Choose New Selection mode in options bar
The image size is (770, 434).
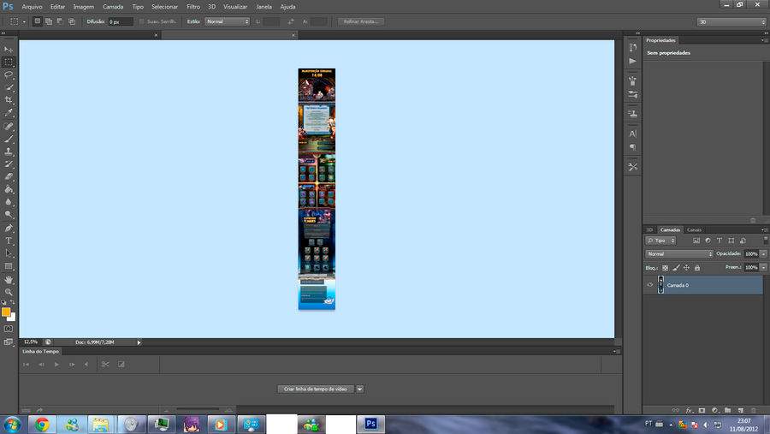[38, 21]
